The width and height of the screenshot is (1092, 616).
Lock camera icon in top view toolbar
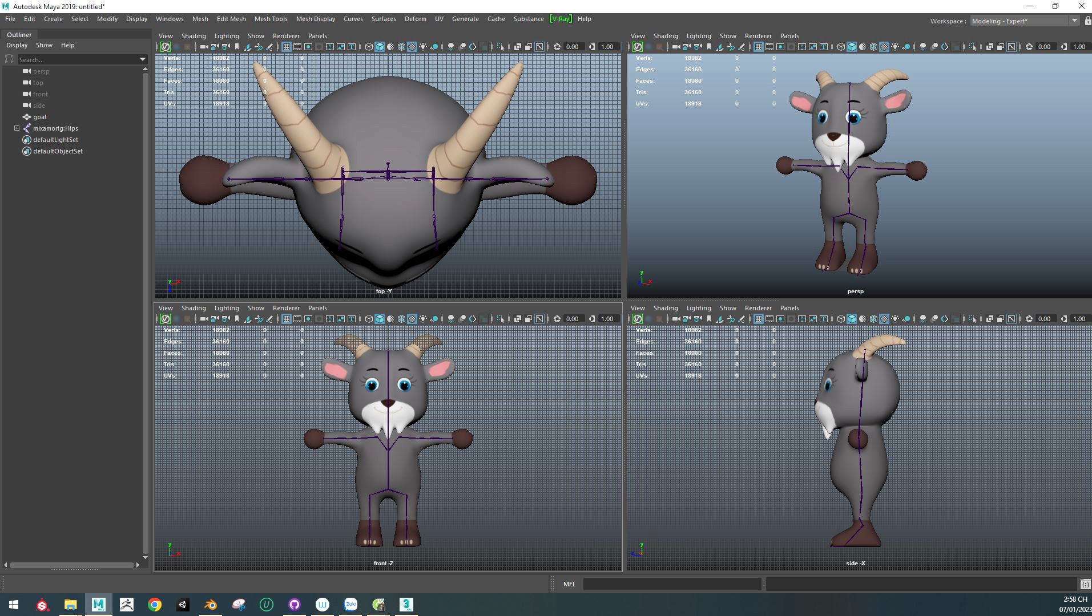(215, 47)
